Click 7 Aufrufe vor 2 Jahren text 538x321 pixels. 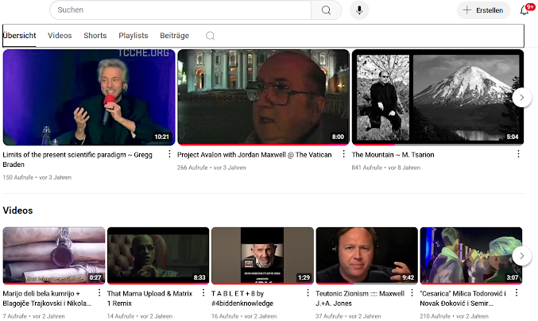(x=33, y=316)
